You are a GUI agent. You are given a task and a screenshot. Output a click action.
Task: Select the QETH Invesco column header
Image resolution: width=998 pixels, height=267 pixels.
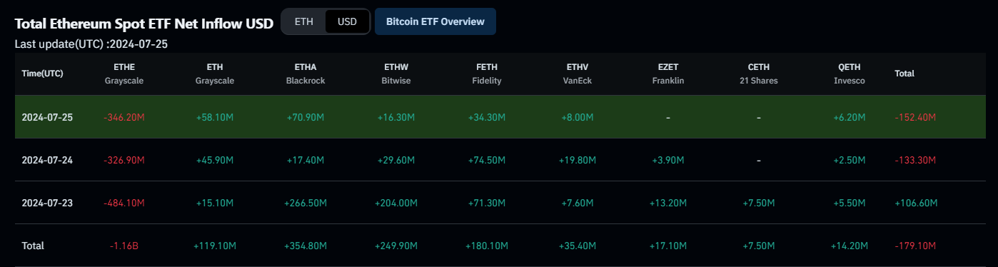pos(850,74)
